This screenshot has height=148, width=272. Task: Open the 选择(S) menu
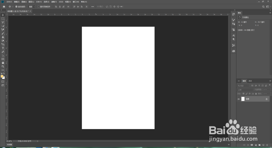(46, 2)
